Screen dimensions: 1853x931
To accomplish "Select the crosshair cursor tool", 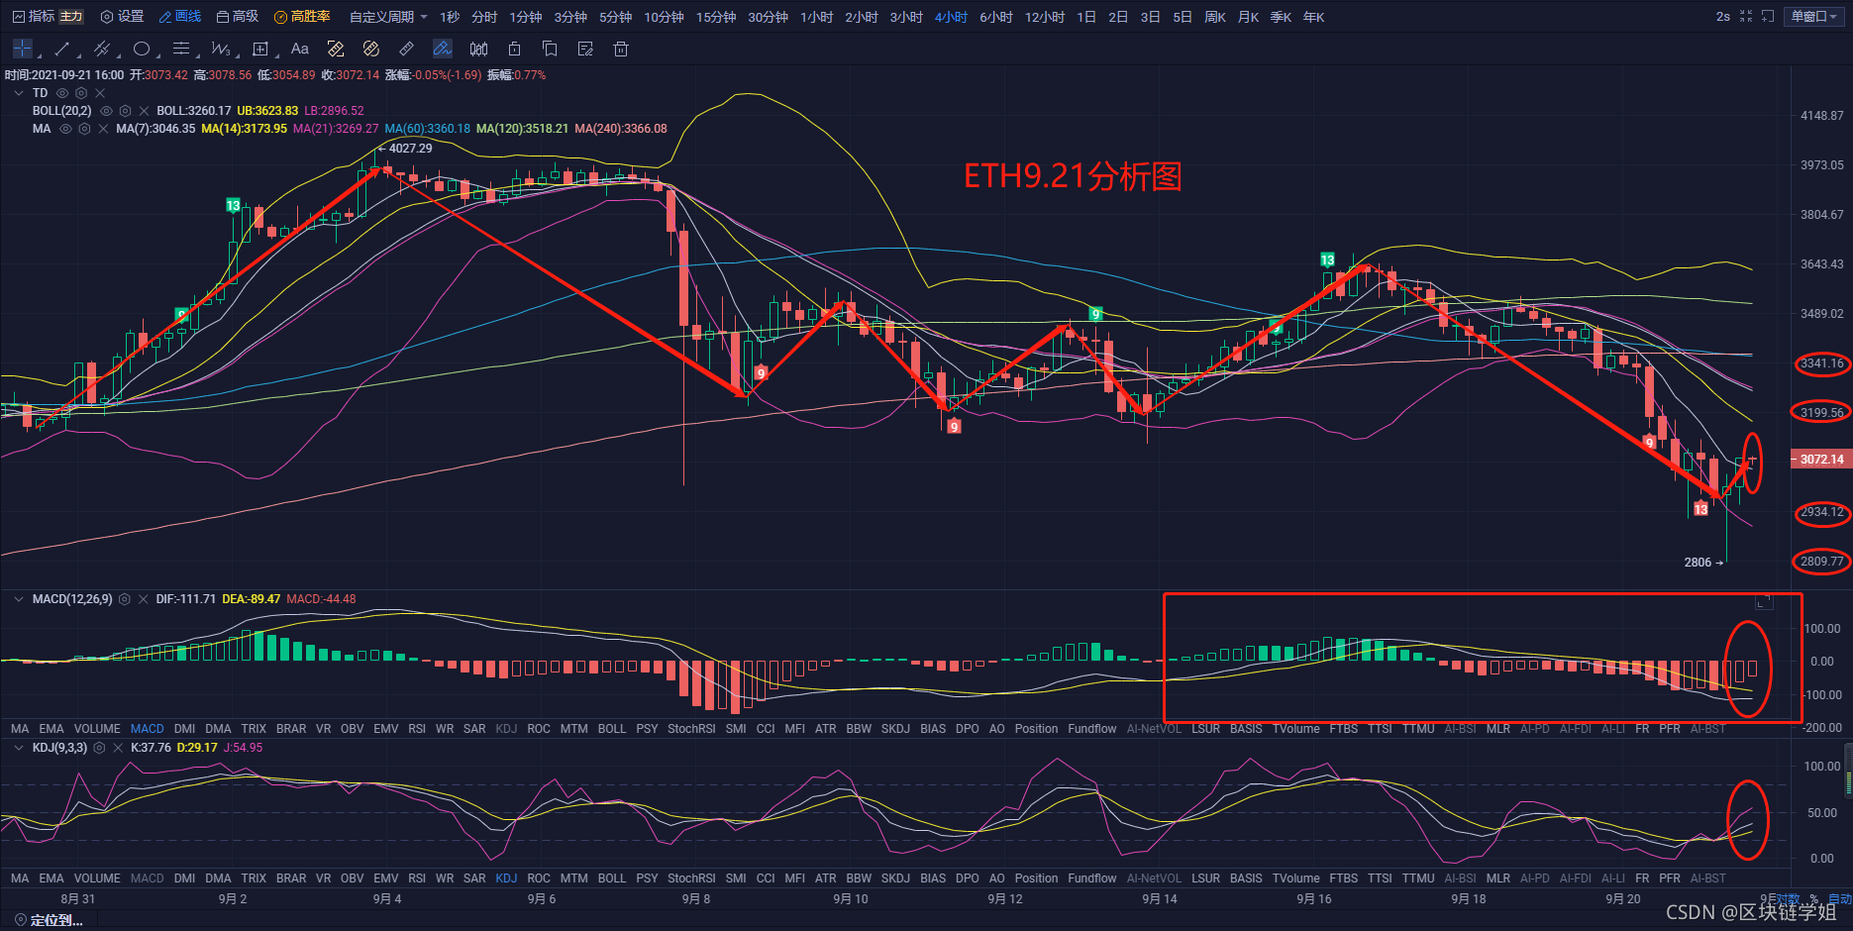I will (x=22, y=49).
